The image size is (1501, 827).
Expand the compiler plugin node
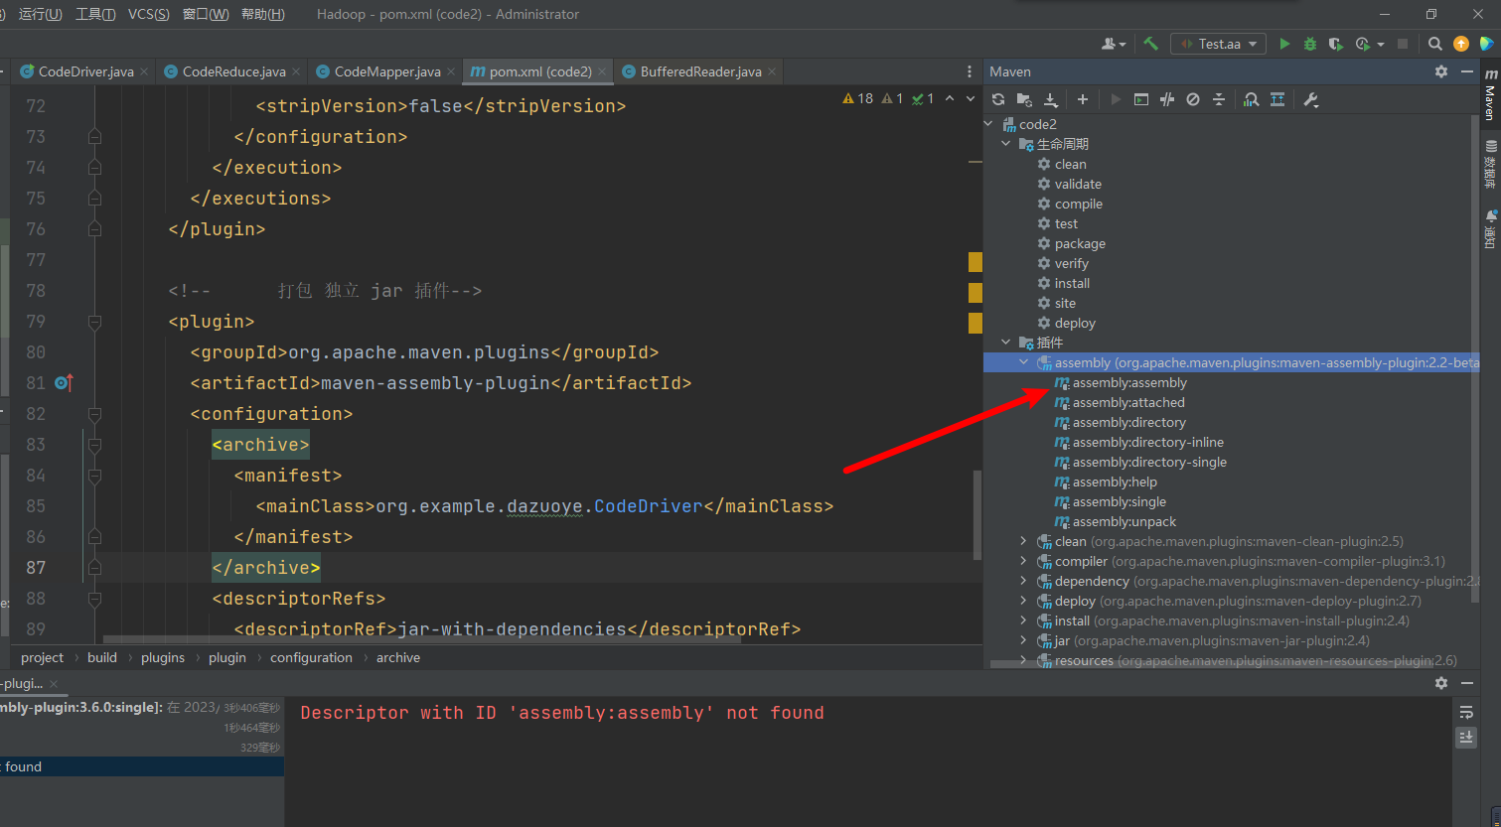(1024, 561)
